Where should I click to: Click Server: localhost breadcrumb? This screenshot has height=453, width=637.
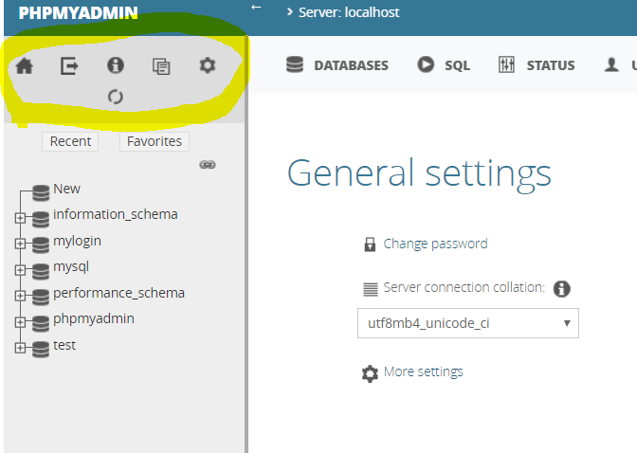click(349, 12)
